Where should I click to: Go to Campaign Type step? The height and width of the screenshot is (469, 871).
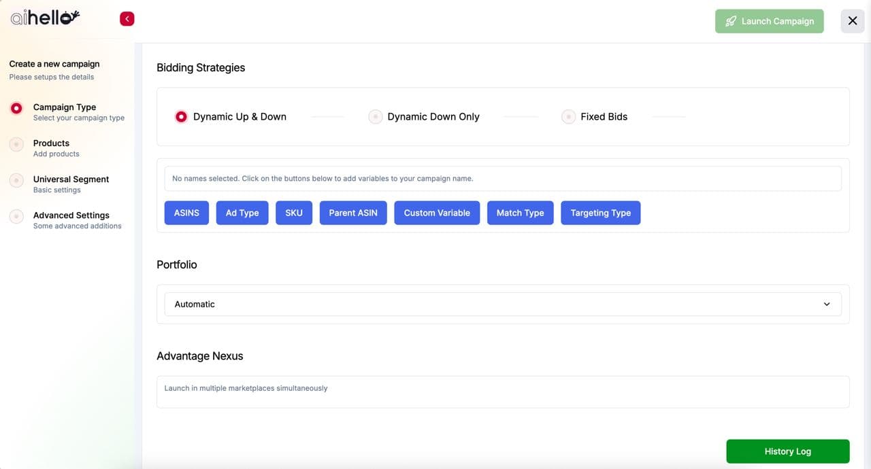[65, 107]
